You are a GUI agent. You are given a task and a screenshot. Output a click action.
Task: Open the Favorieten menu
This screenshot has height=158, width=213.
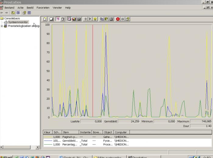point(43,8)
